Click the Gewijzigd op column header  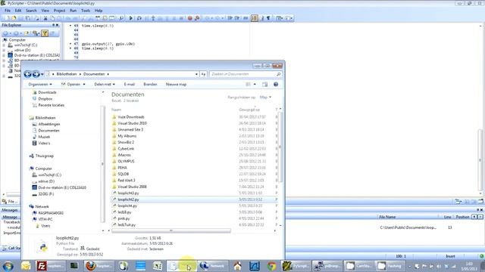point(249,110)
